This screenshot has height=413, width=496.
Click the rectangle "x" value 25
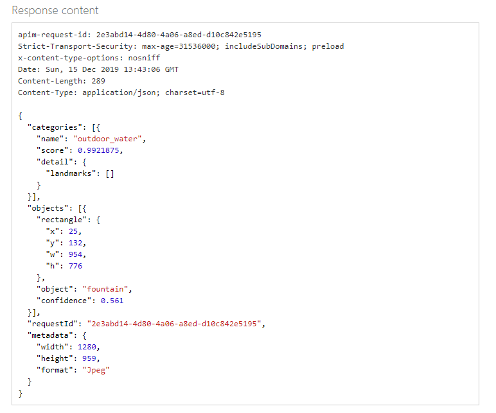[x=73, y=231]
